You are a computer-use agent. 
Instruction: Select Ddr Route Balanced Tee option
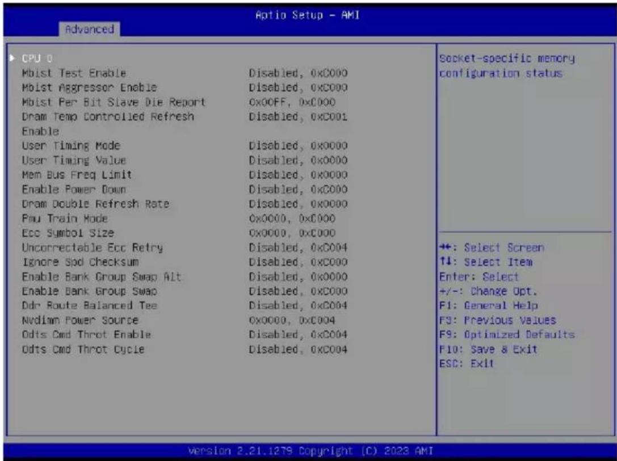89,305
